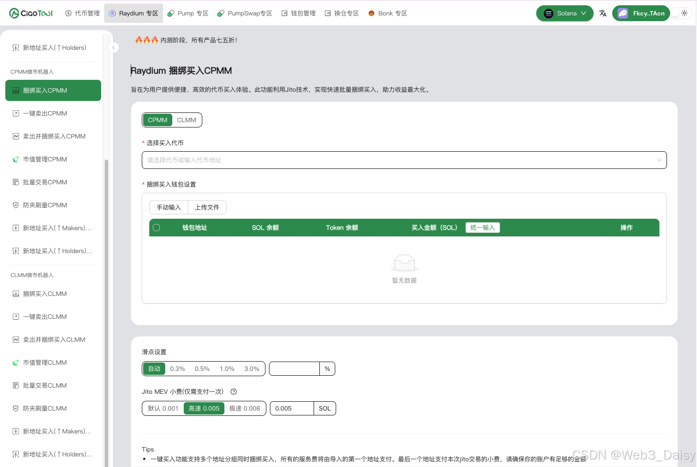697x467 pixels.
Task: Open the 换仓专区 menu
Action: point(342,13)
